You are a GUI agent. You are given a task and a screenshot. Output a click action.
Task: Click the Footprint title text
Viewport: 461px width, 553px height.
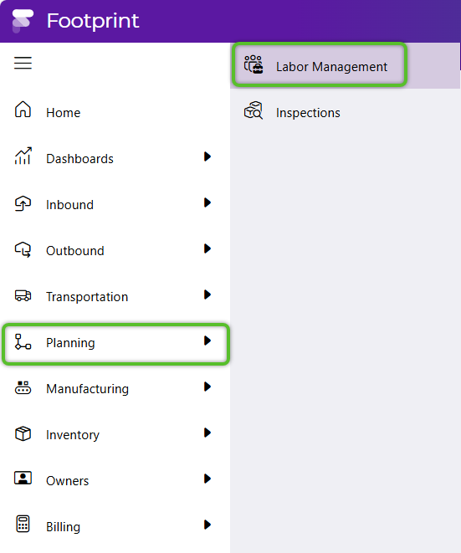(93, 21)
